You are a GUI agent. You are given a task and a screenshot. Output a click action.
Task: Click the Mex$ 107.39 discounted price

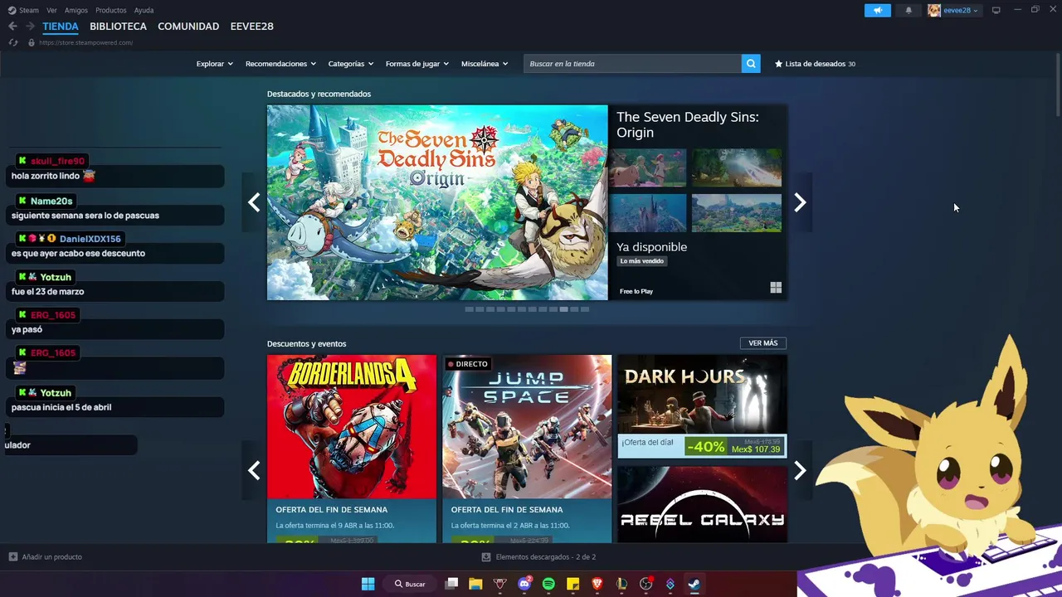(x=756, y=449)
